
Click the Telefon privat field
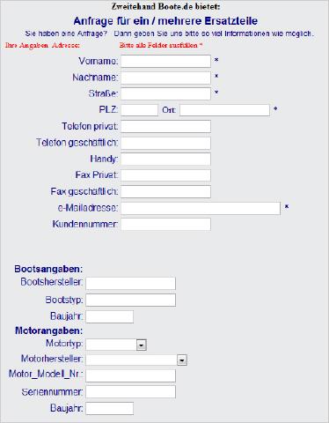point(165,127)
